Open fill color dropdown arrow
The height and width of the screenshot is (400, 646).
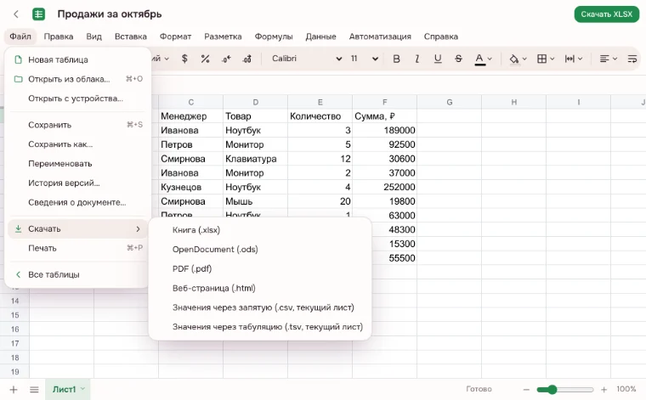pos(524,59)
